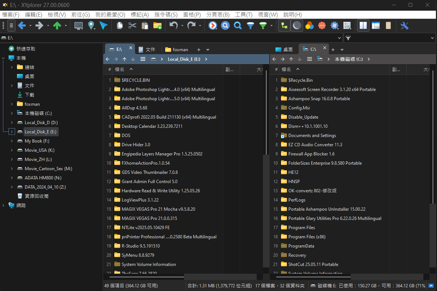Image resolution: width=437 pixels, height=291 pixels.
Task: Open the drives monitor icon in toolbar
Action: tap(79, 26)
